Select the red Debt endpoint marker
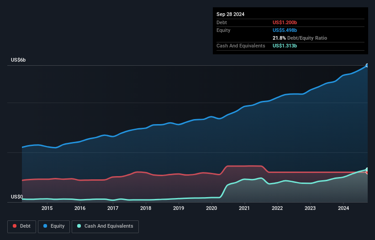Image resolution: width=375 pixels, height=240 pixels. (367, 172)
